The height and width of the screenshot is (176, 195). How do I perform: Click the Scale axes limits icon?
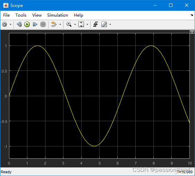tap(81, 24)
